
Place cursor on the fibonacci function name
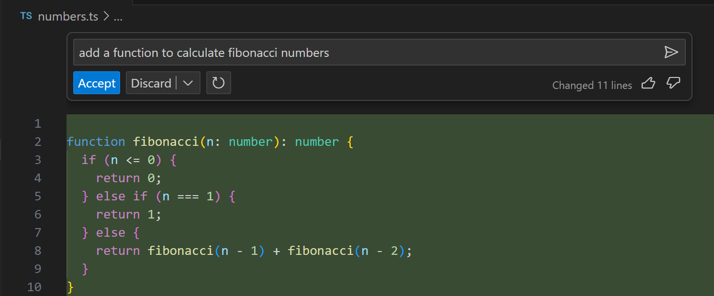166,142
